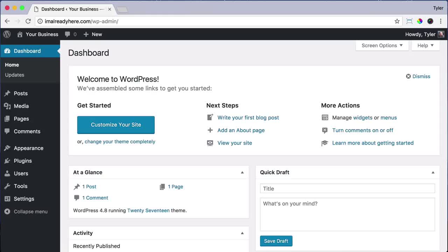This screenshot has height=252, width=448.
Task: Click the New item in the admin bar
Action: (x=93, y=34)
